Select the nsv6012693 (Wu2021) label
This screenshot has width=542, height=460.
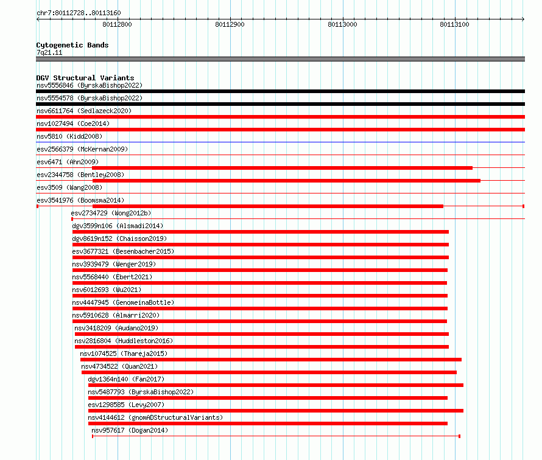(107, 290)
